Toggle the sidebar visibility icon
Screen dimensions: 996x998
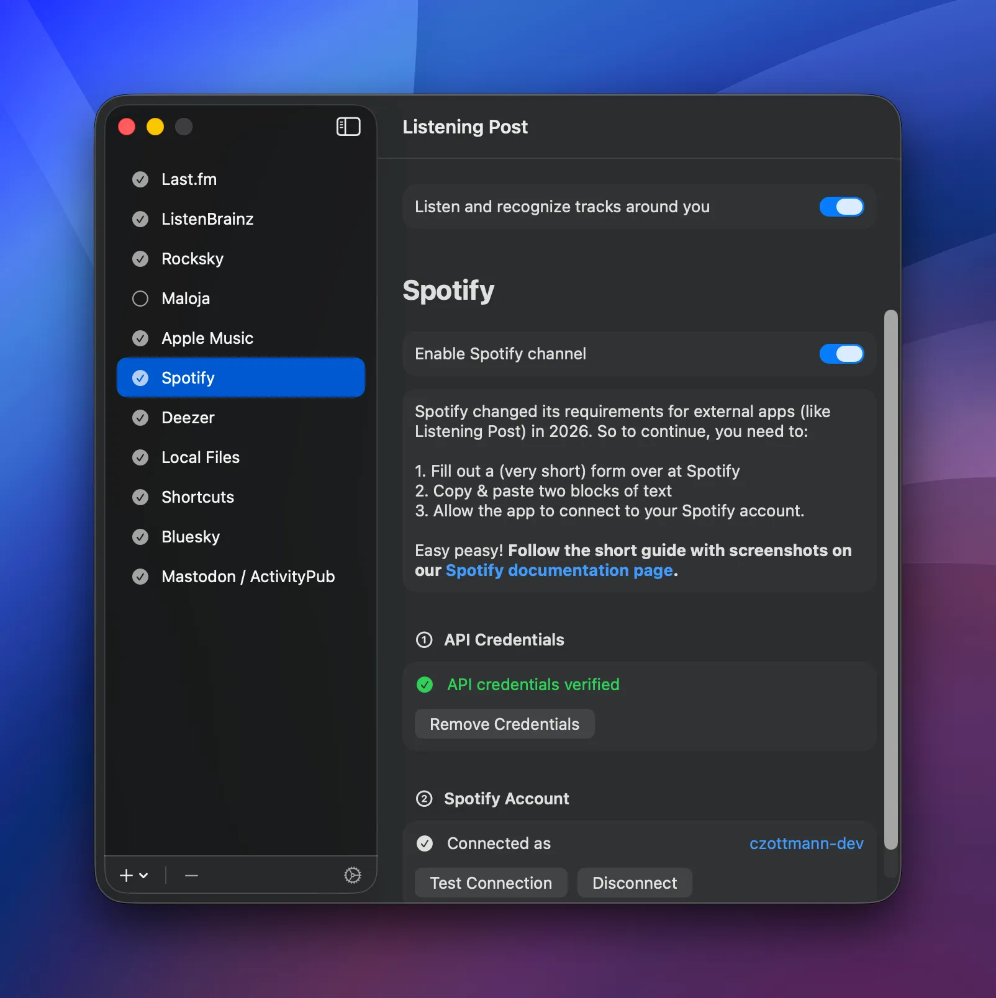(348, 127)
